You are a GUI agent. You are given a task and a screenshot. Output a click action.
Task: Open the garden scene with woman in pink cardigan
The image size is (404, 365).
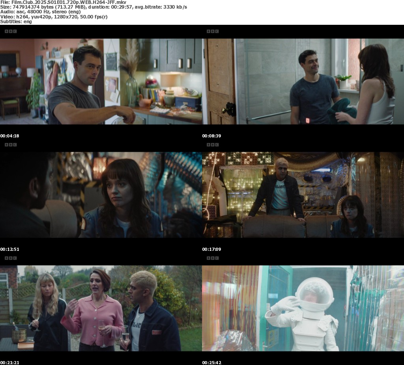click(x=101, y=308)
